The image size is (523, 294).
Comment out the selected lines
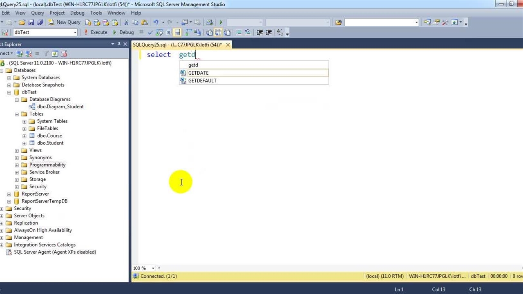pyautogui.click(x=239, y=32)
